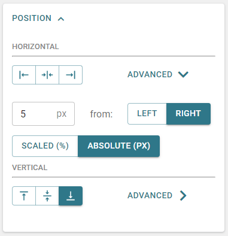The image size is (228, 236).
Task: Click the up chevron beside POSITION
Action: click(61, 19)
